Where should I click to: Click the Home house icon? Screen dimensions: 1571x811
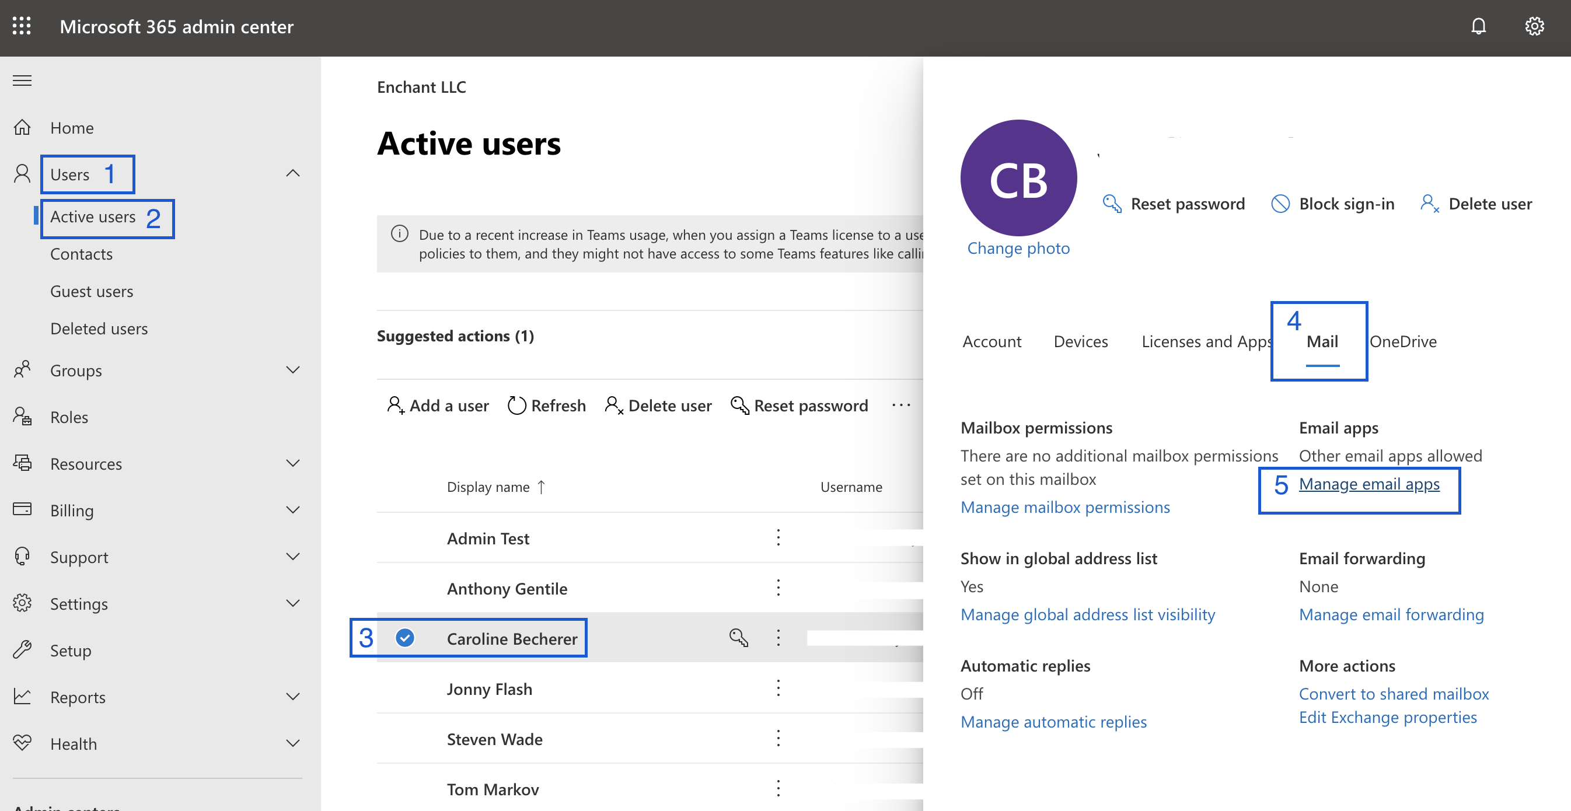pyautogui.click(x=22, y=127)
